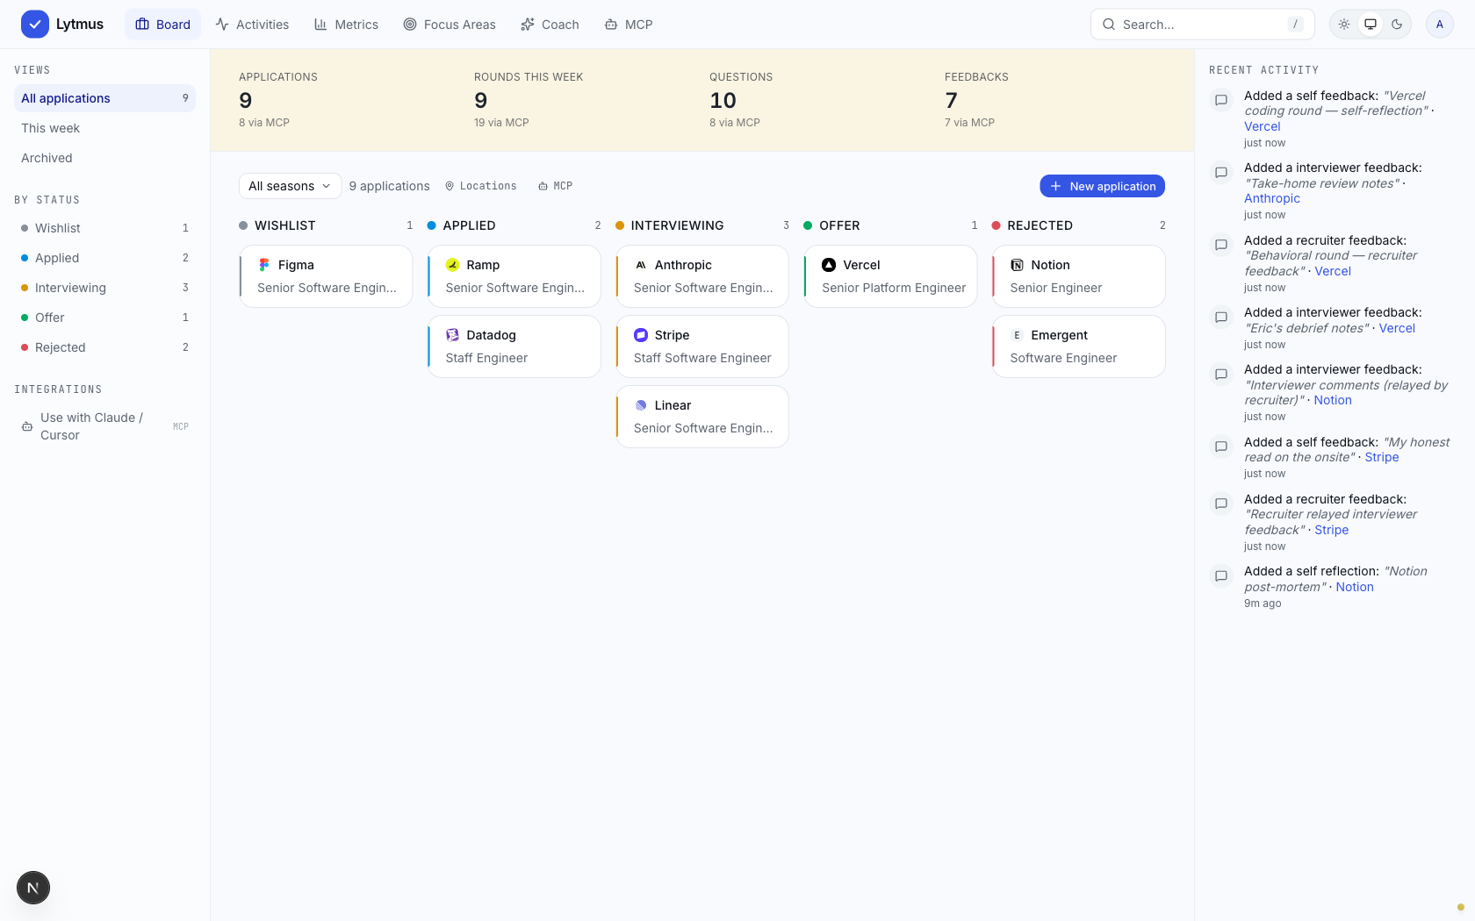
Task: Click the Datadog logo icon
Action: click(x=452, y=335)
